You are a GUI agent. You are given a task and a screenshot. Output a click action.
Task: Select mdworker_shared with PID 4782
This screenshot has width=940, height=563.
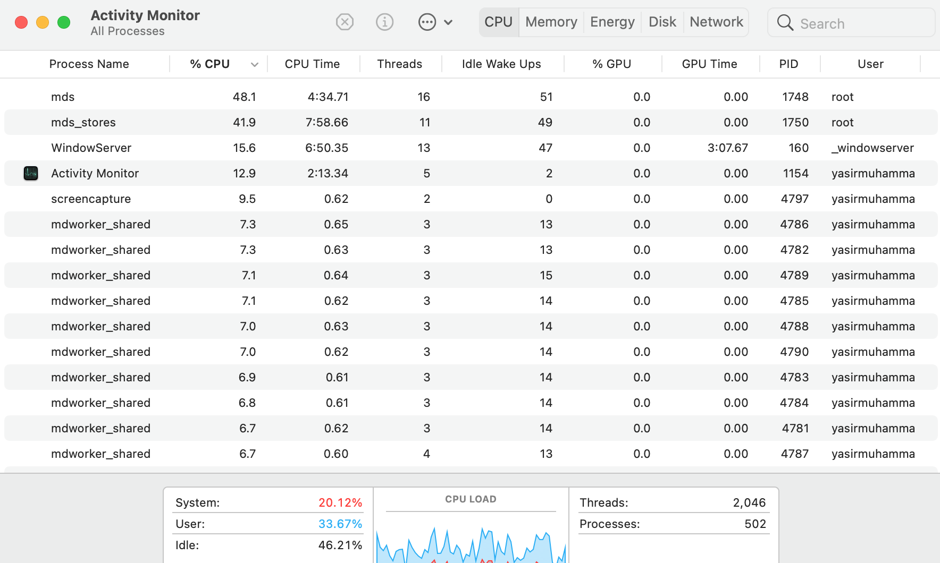point(471,250)
